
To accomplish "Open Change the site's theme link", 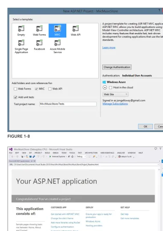I will (x=62, y=218).
